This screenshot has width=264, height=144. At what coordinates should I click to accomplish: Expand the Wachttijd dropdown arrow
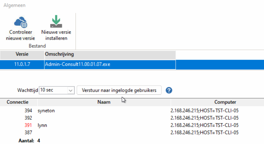[71, 90]
